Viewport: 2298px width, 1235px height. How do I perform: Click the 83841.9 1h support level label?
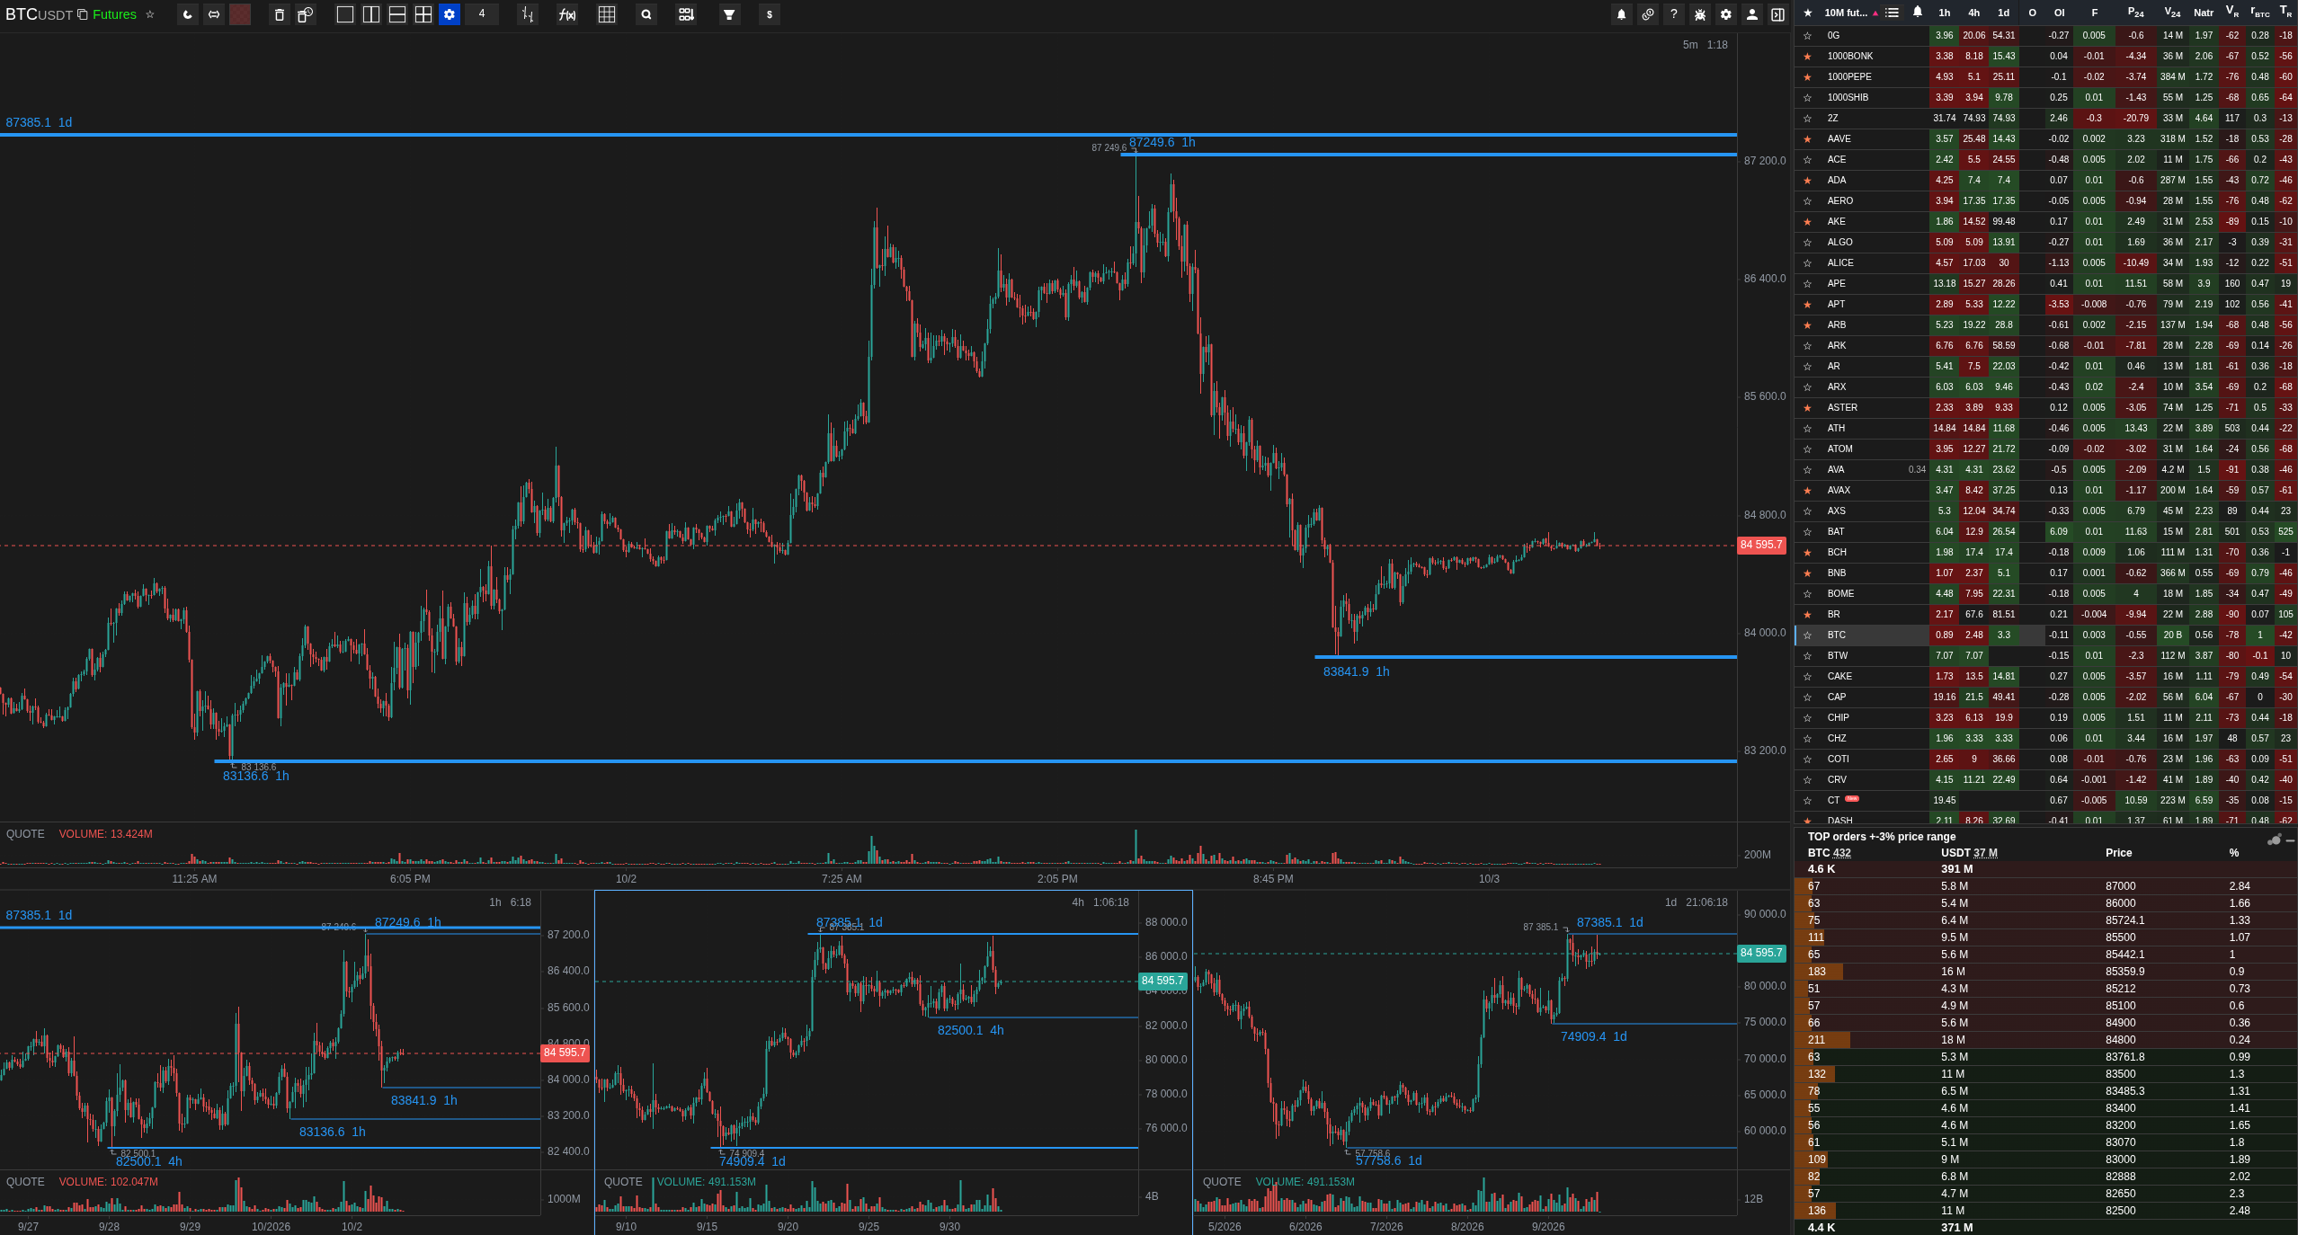tap(1356, 671)
